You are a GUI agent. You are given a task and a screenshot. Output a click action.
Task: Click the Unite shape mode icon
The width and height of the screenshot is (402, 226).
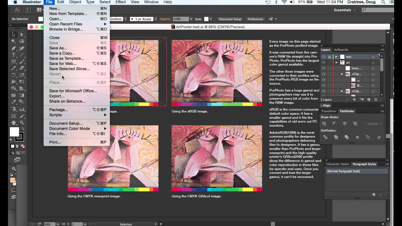[324, 124]
